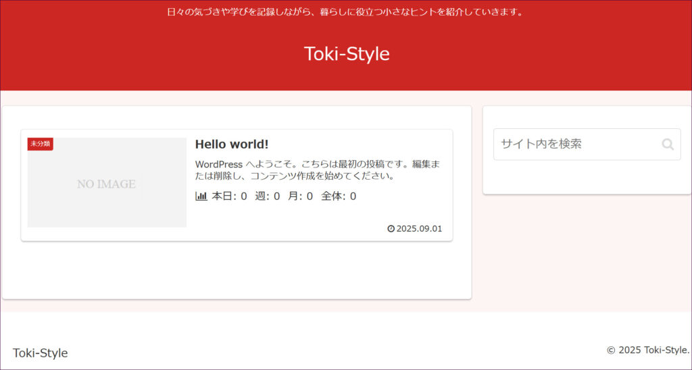Click the 月: 0 monthly view count

pyautogui.click(x=300, y=196)
